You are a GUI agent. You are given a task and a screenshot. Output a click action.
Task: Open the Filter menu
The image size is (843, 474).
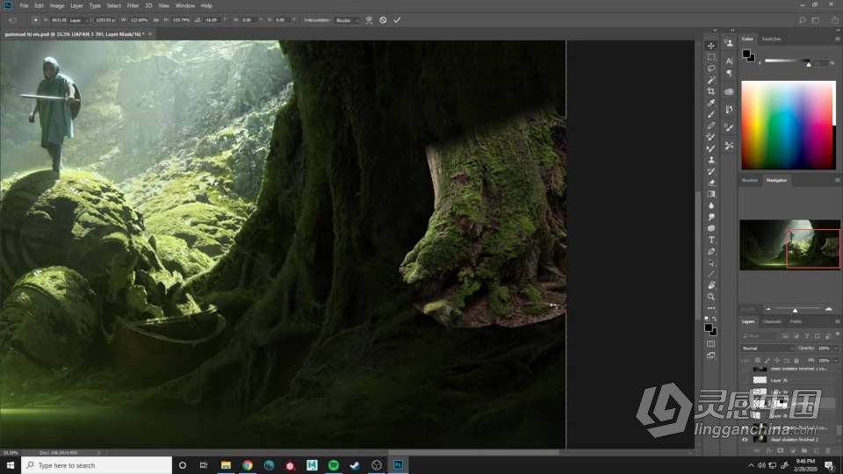pos(133,5)
